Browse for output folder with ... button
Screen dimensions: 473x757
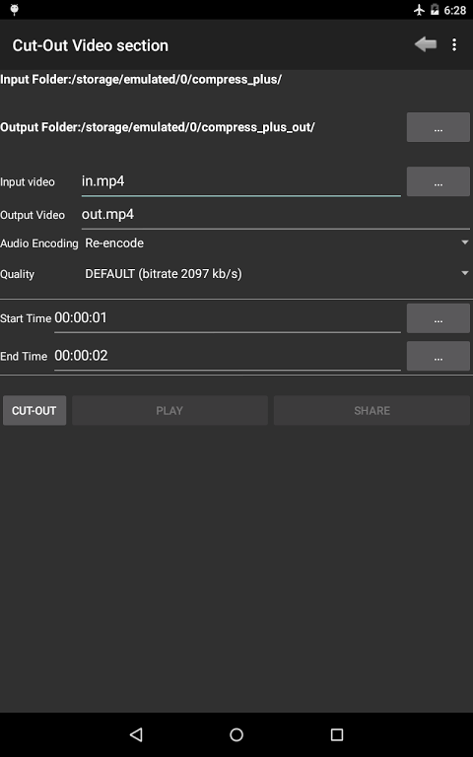(x=439, y=127)
